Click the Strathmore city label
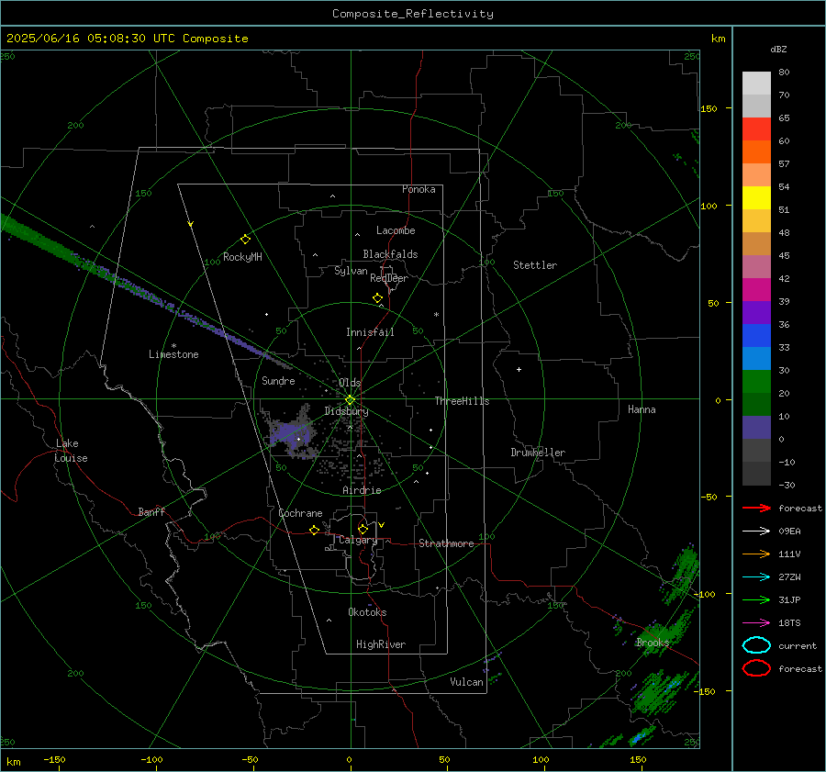 tap(446, 543)
